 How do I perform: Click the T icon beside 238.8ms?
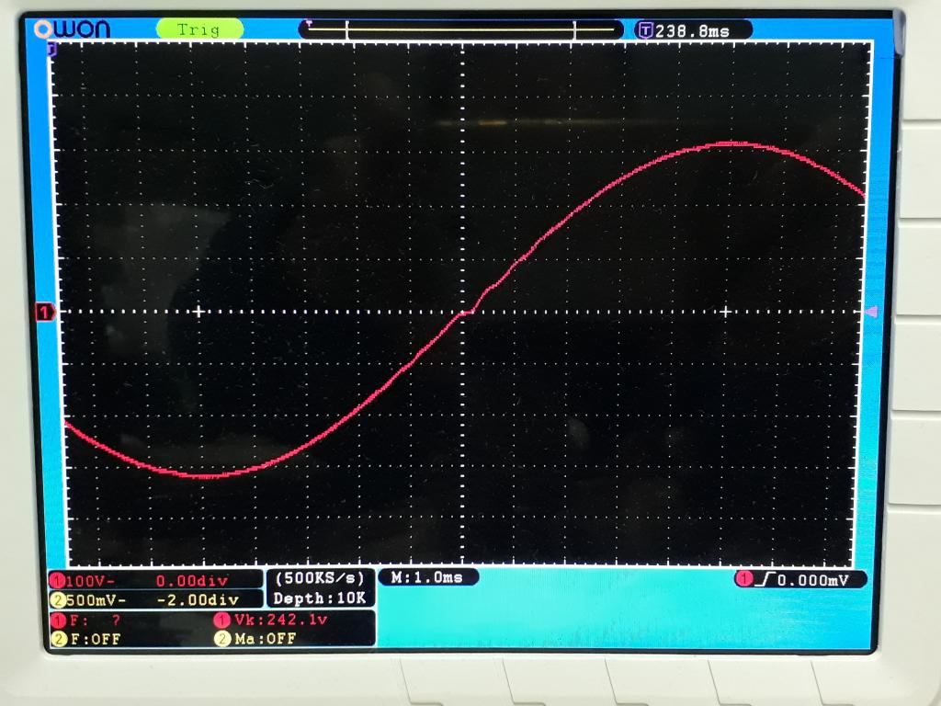[646, 30]
